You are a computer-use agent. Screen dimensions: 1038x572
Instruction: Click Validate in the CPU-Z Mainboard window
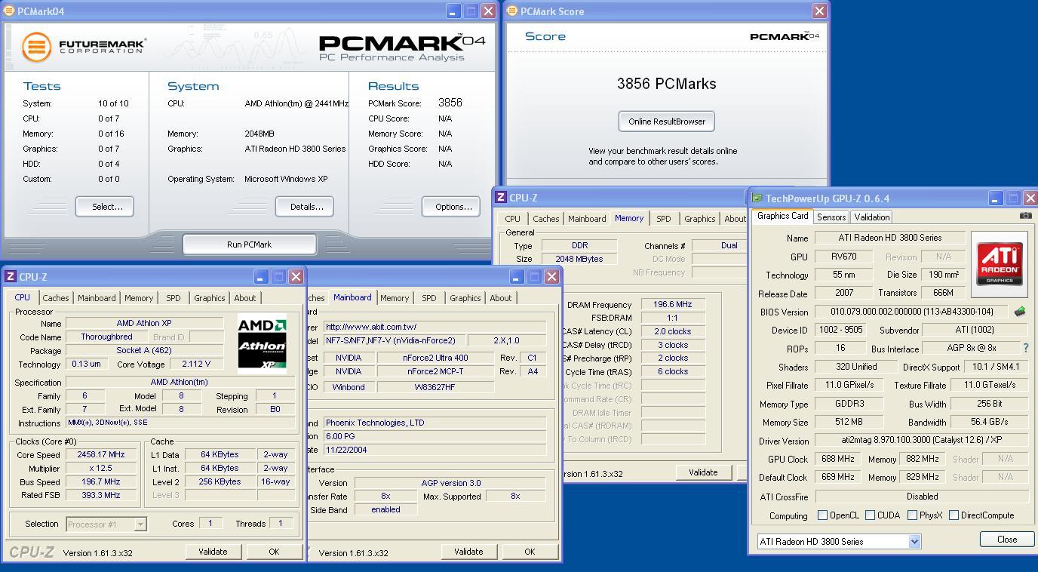coord(468,552)
